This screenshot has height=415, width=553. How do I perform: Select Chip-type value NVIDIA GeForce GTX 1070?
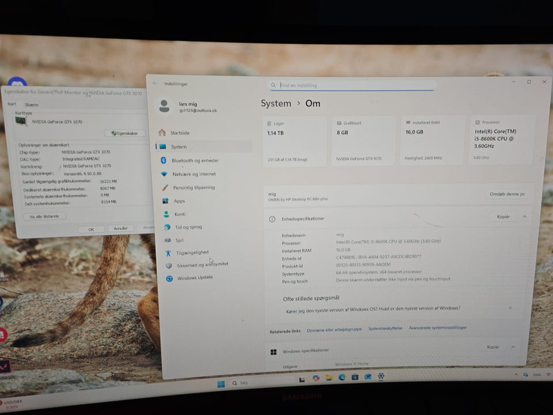click(x=86, y=152)
